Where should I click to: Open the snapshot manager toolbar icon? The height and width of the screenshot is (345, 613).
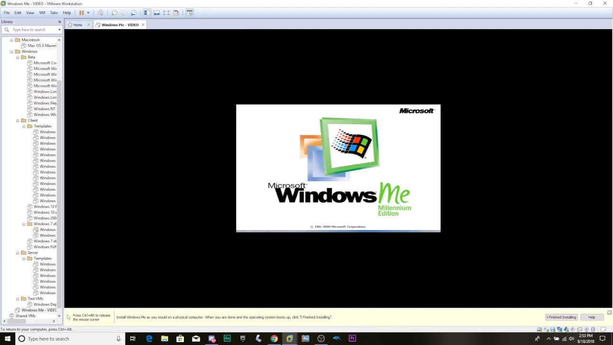click(134, 13)
